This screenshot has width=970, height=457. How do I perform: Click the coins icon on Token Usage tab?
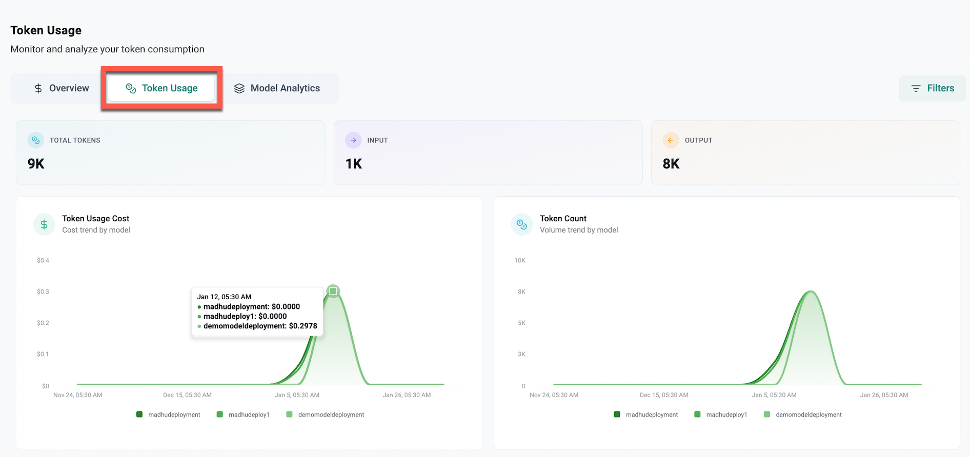131,89
